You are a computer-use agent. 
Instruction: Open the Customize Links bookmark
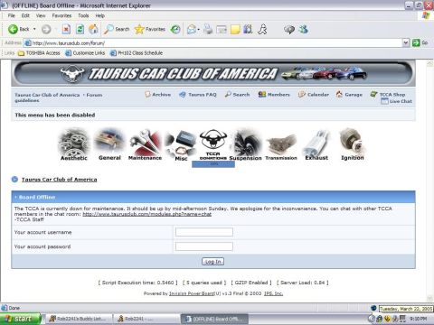85,53
